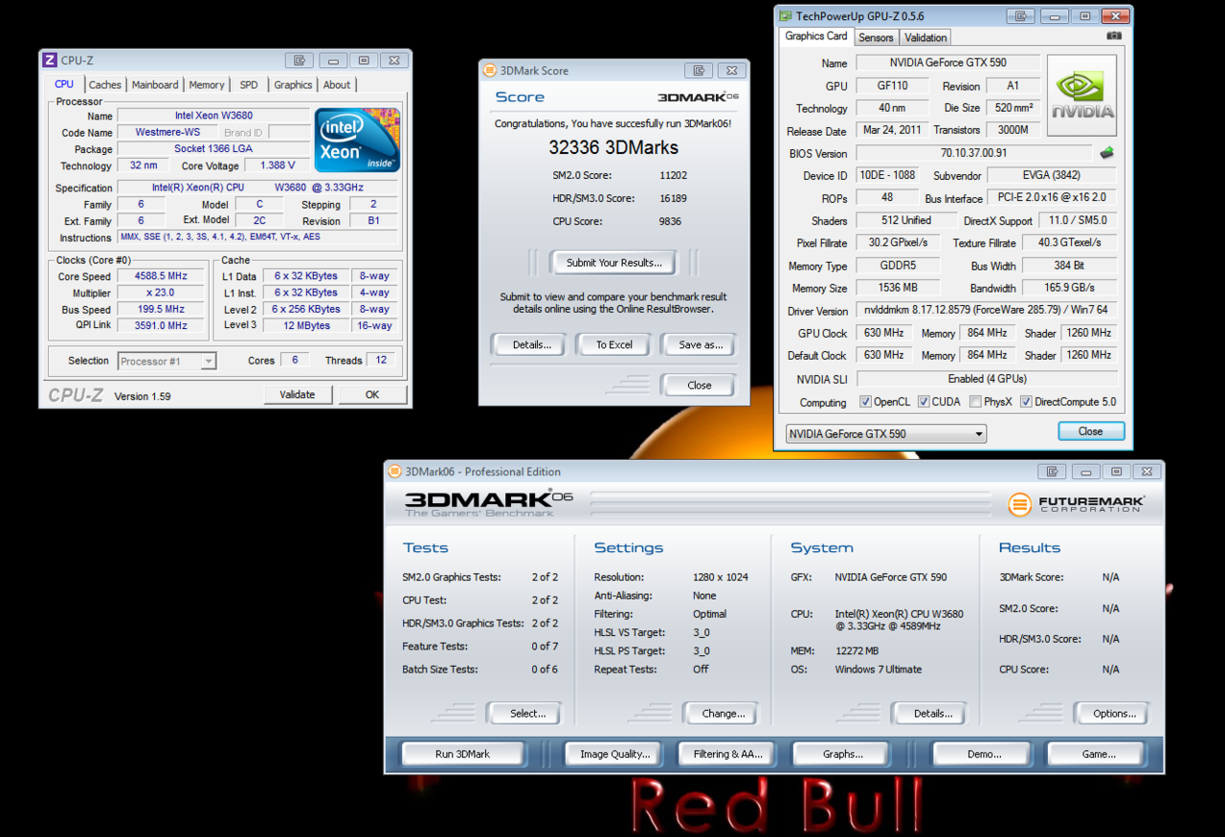Image resolution: width=1225 pixels, height=837 pixels.
Task: Enable the PhysX checkbox in GPU-Z
Action: pos(975,402)
